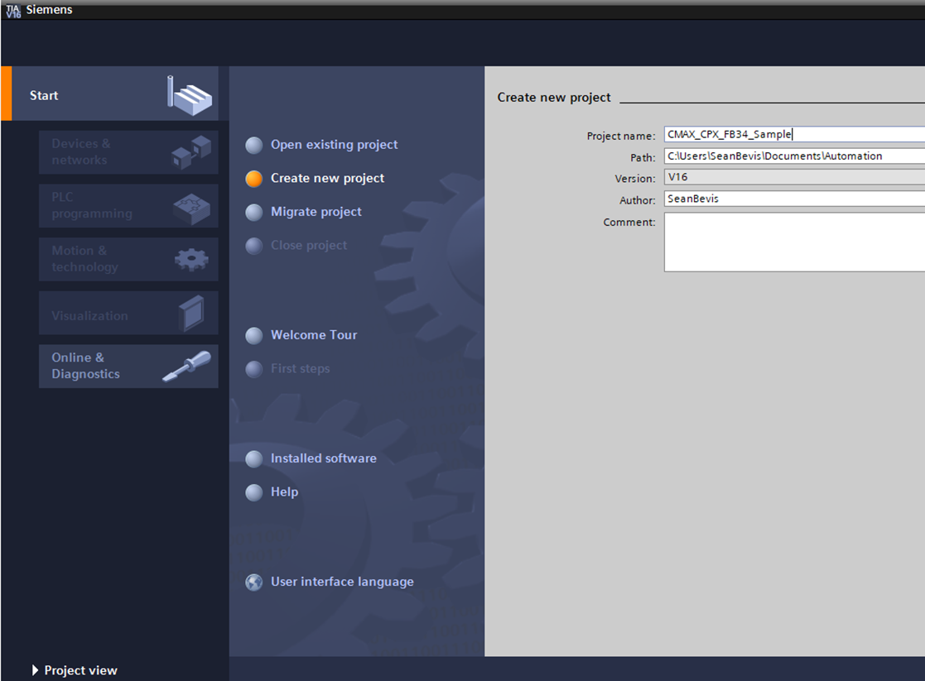Click the Path: label
The image size is (925, 681).
click(x=643, y=157)
